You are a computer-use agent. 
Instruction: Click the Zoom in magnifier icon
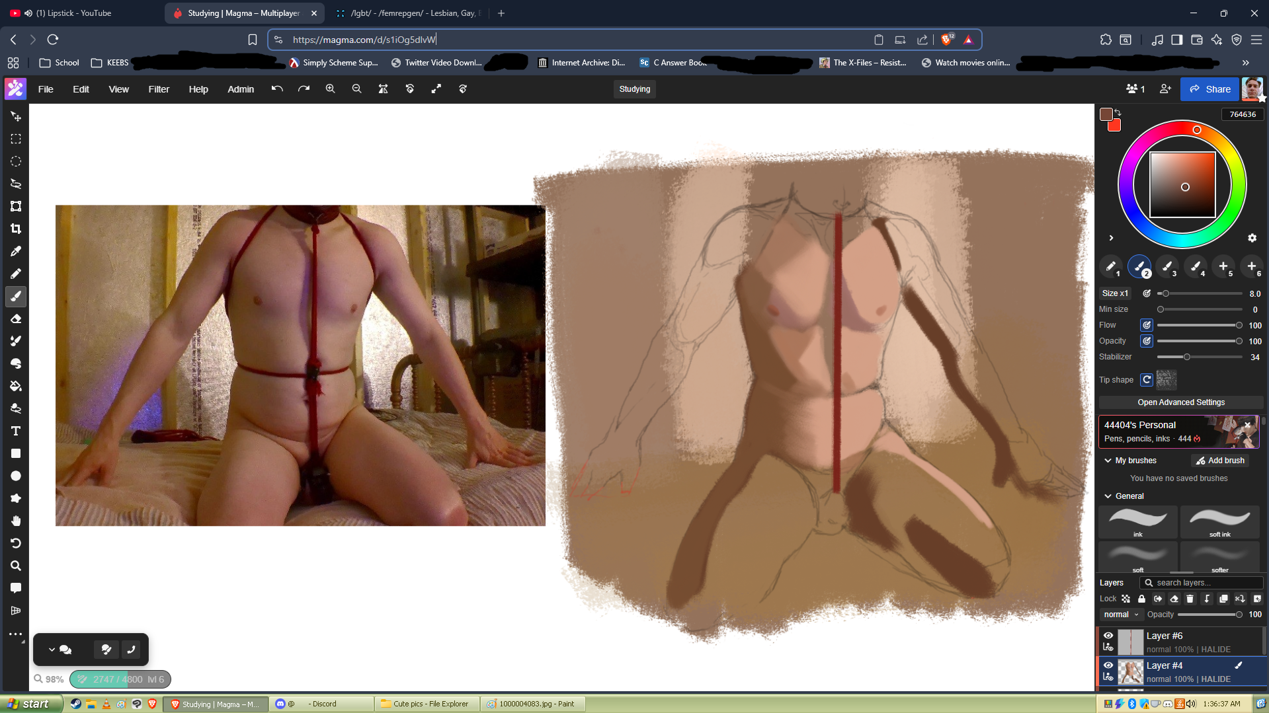coord(330,89)
